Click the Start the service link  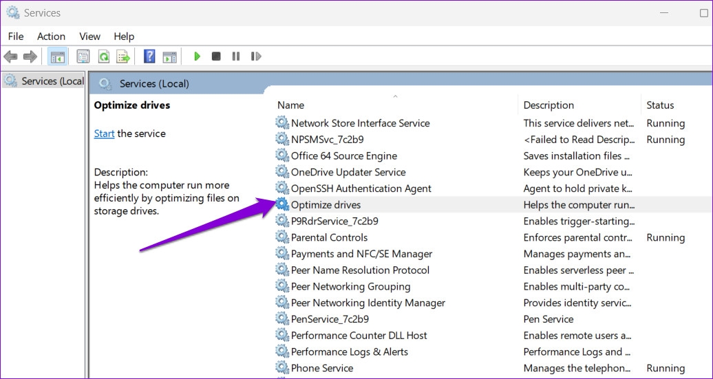(104, 133)
